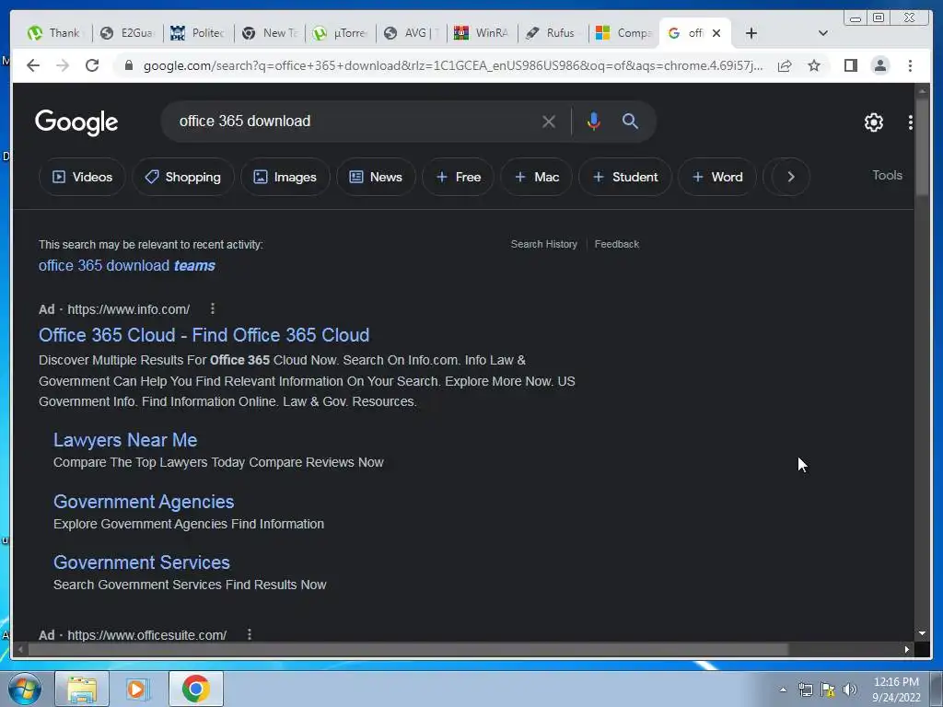Add Word to the search query
Image resolution: width=943 pixels, height=707 pixels.
[716, 177]
